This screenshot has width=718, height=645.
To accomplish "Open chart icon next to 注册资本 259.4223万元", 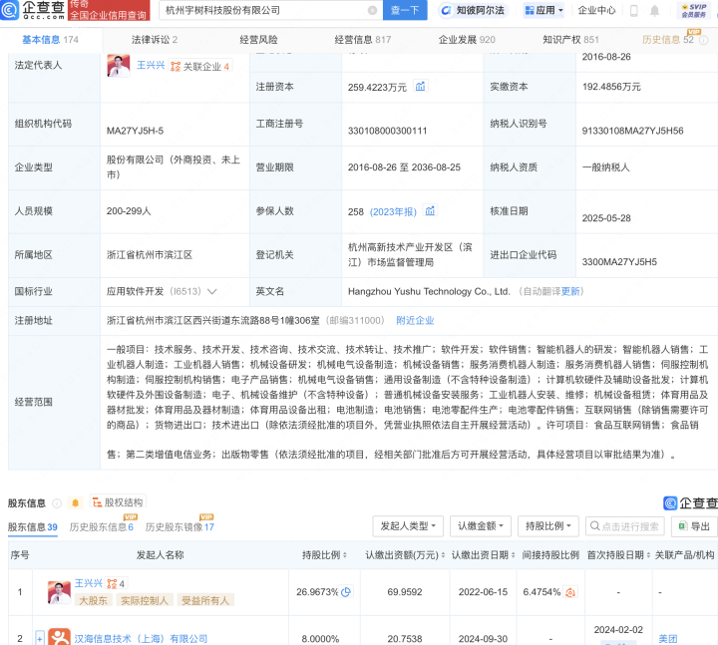I will (421, 86).
